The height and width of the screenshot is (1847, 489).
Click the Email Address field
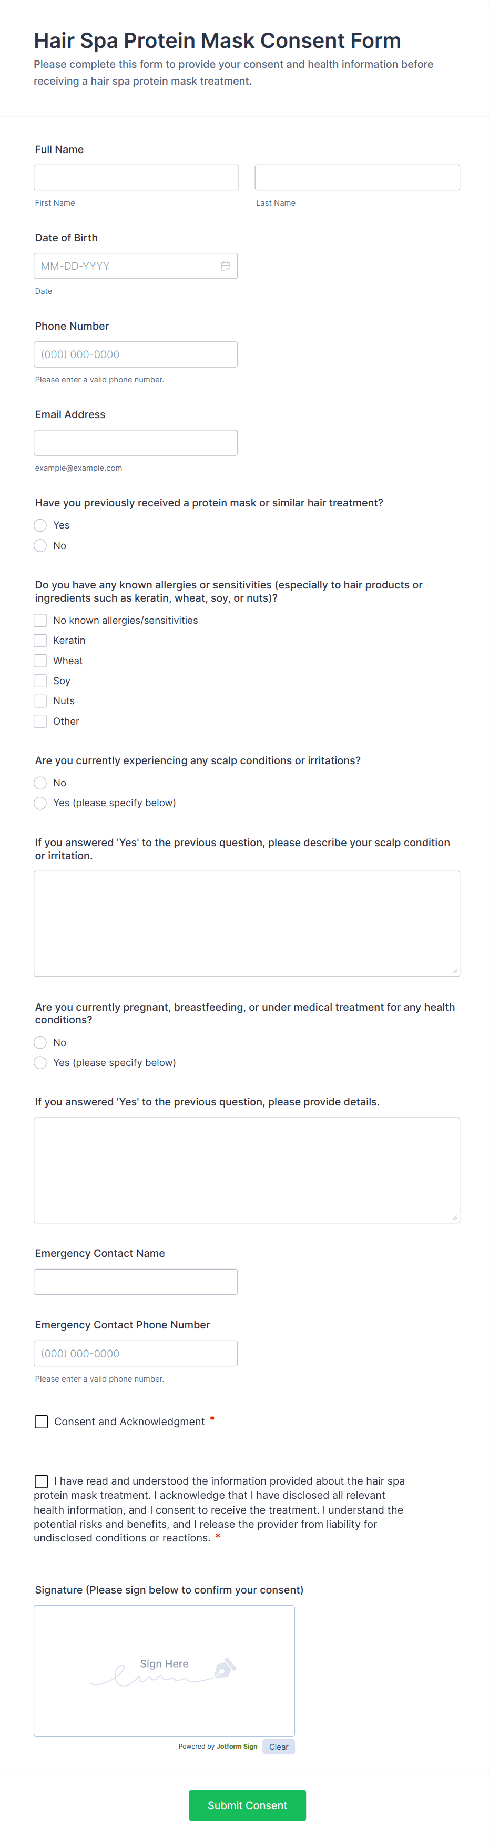coord(136,442)
